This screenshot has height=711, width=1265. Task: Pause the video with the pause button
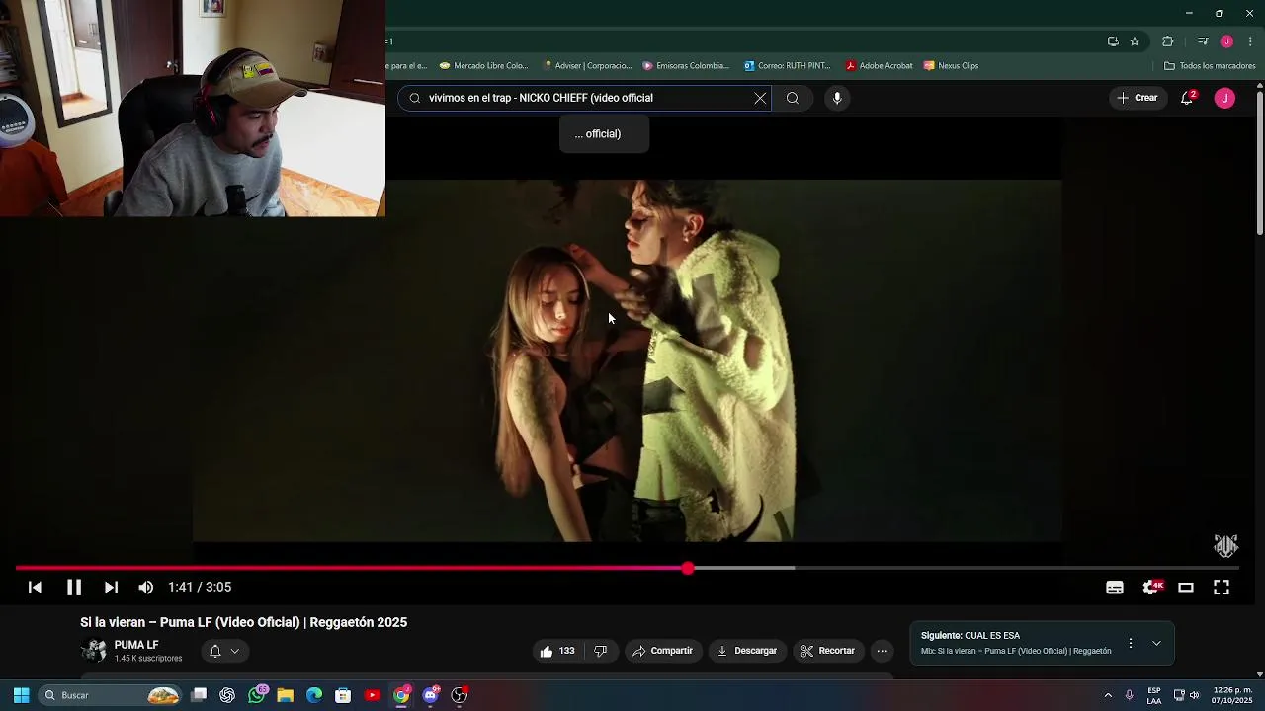(74, 588)
